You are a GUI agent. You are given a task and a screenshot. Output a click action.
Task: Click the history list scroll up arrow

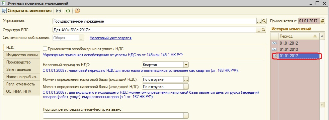click(322, 36)
